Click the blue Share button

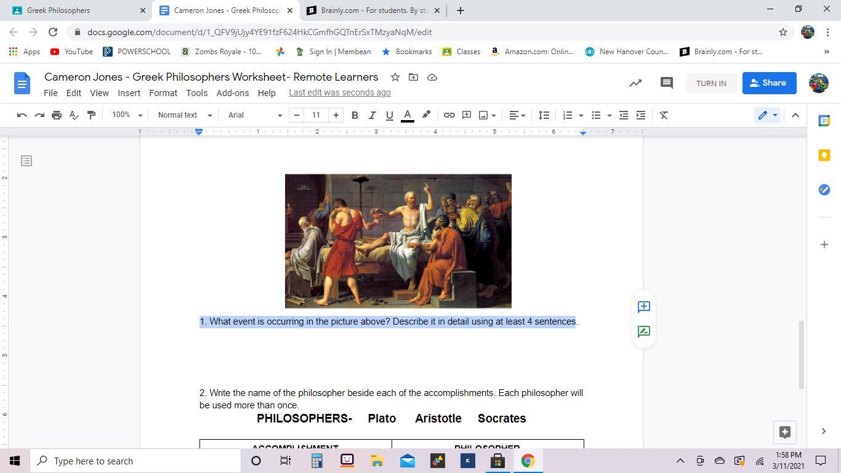tap(769, 83)
